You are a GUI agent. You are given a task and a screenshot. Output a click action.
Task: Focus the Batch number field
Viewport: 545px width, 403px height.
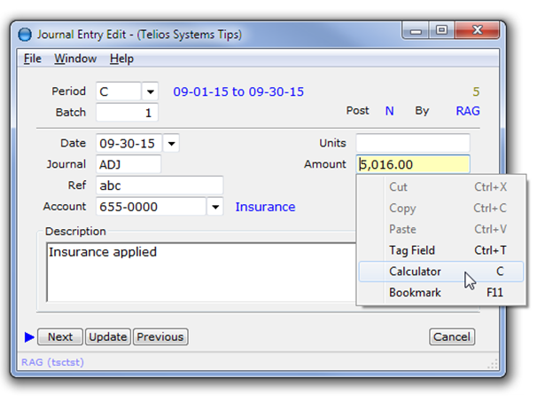[128, 113]
